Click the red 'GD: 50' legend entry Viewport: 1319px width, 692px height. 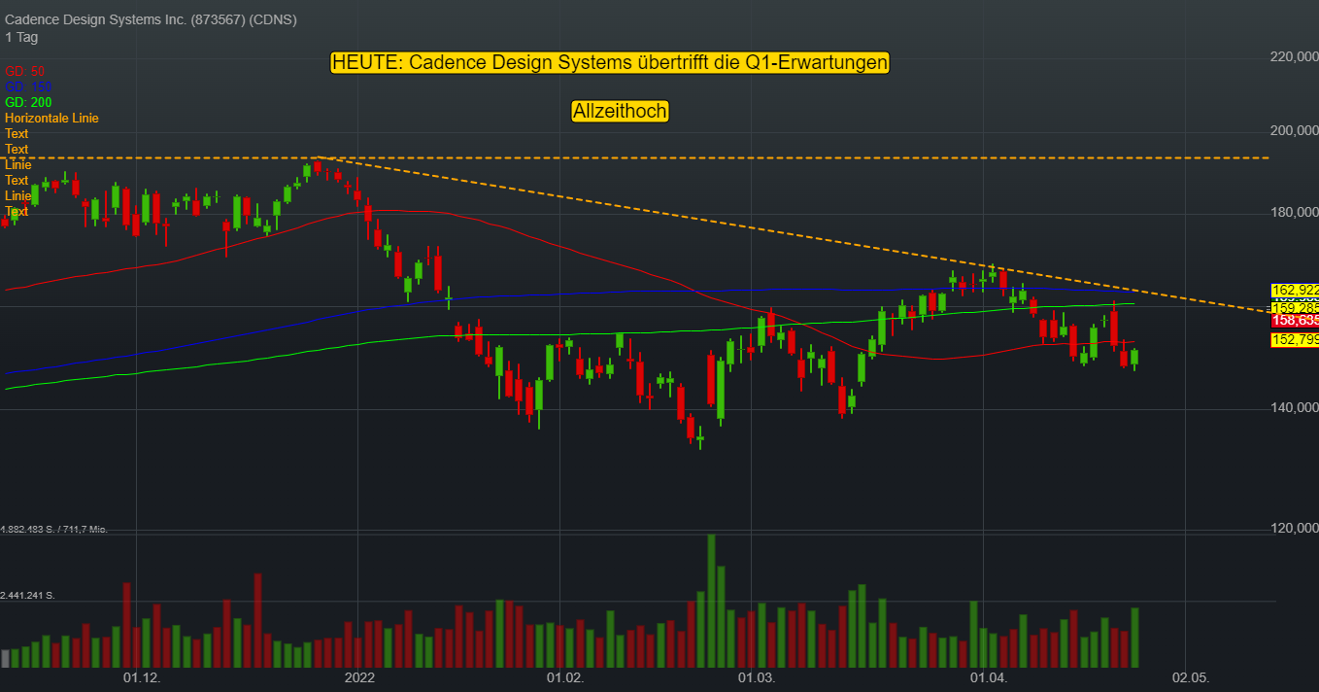click(25, 71)
